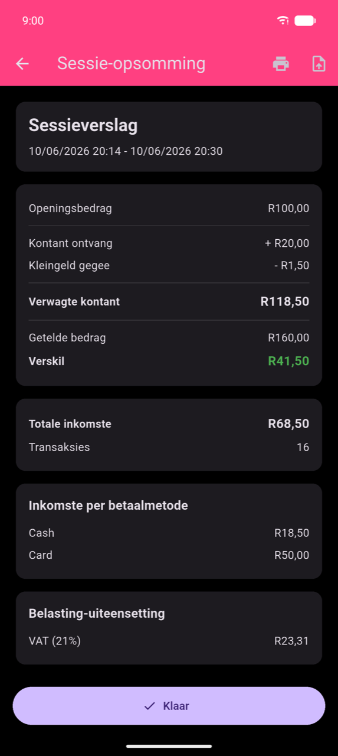The width and height of the screenshot is (338, 756).
Task: Select the Totale inkomste row
Action: pyautogui.click(x=169, y=423)
